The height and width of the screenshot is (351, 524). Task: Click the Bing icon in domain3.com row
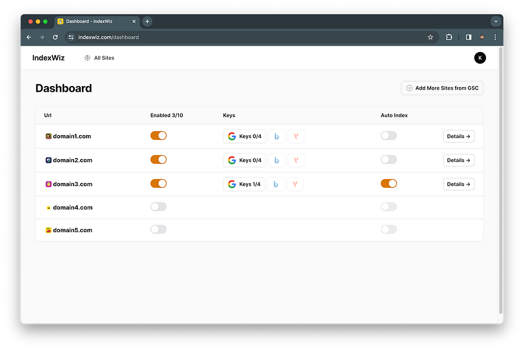275,184
